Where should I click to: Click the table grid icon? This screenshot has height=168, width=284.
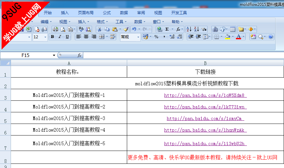pos(233,29)
